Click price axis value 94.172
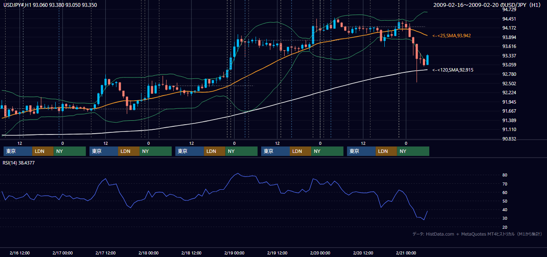The width and height of the screenshot is (547, 257). pos(509,28)
